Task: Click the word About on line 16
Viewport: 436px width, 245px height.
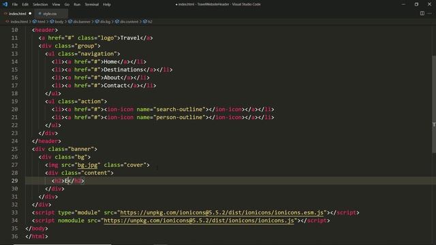Action: tap(112, 78)
